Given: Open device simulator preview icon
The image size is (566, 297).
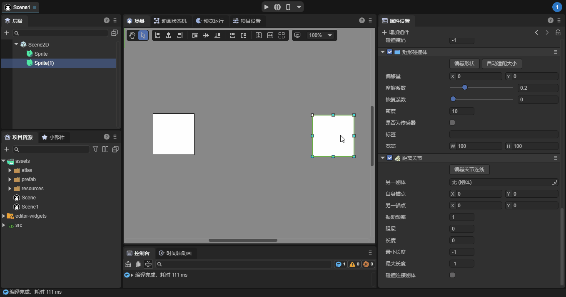Looking at the screenshot, I should click(x=289, y=7).
